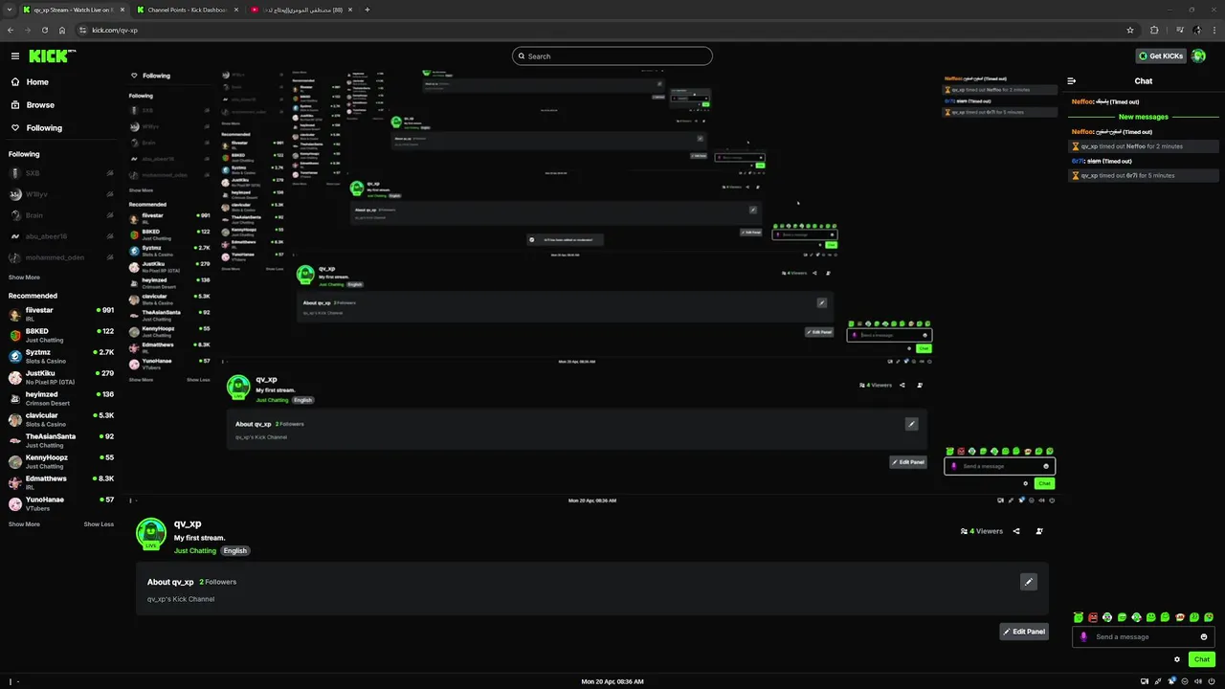Open followed channel Brain in the sidebar
The height and width of the screenshot is (689, 1225).
tap(61, 216)
